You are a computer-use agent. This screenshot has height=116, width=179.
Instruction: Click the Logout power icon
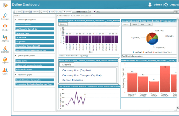(x=166, y=5)
